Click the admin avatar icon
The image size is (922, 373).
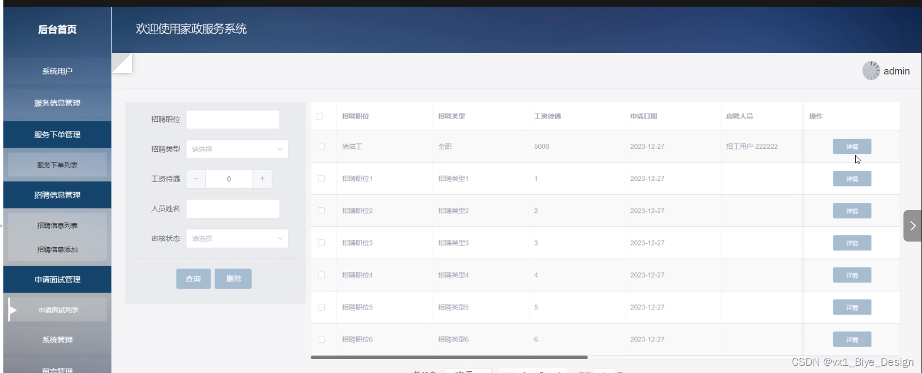(871, 71)
